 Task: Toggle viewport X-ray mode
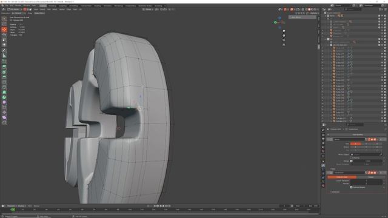[303, 10]
